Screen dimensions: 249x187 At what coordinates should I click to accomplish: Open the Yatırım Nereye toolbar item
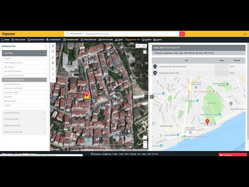pyautogui.click(x=54, y=40)
